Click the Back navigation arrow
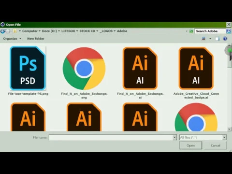Image resolution: width=232 pixels, height=174 pixels. (x=2, y=31)
